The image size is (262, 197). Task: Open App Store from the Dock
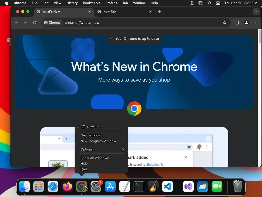pyautogui.click(x=110, y=186)
